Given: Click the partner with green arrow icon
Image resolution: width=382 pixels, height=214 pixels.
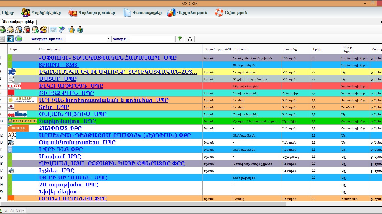Looking at the screenshot, I should pos(35,30).
